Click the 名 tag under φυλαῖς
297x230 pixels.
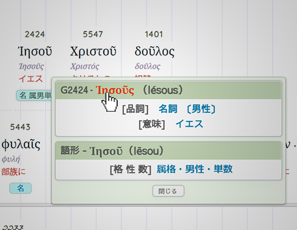coord(21,188)
